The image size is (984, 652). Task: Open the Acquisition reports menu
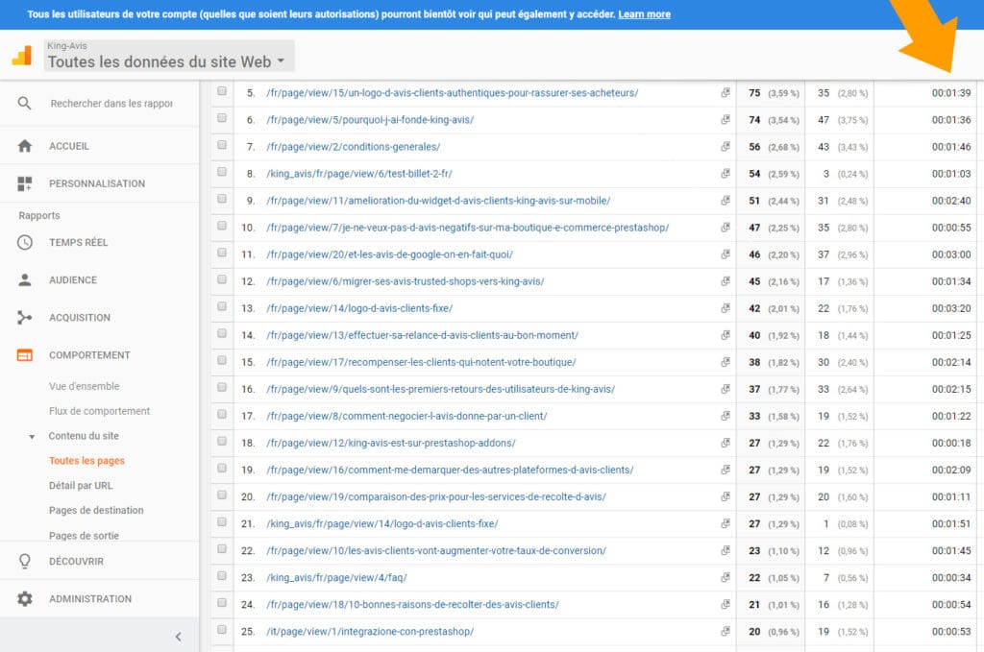(80, 318)
